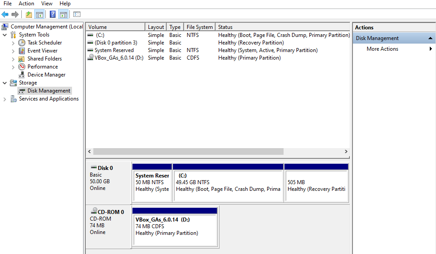Click 'Healthy (Boot, Page File, Crash Dump, Primary Partition)' in the volume list
436x254 pixels.
[x=284, y=35]
